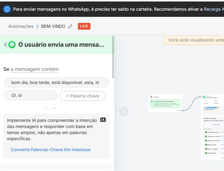The height and width of the screenshot is (171, 224).
Task: Click the LIVE status badge
Action: tap(84, 26)
